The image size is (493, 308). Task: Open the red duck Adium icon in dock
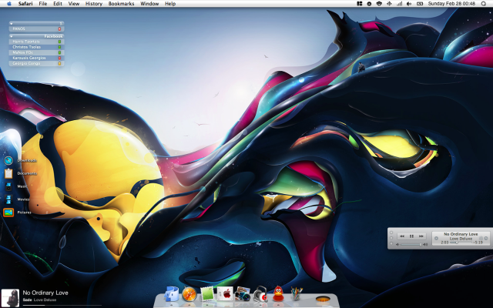(278, 294)
